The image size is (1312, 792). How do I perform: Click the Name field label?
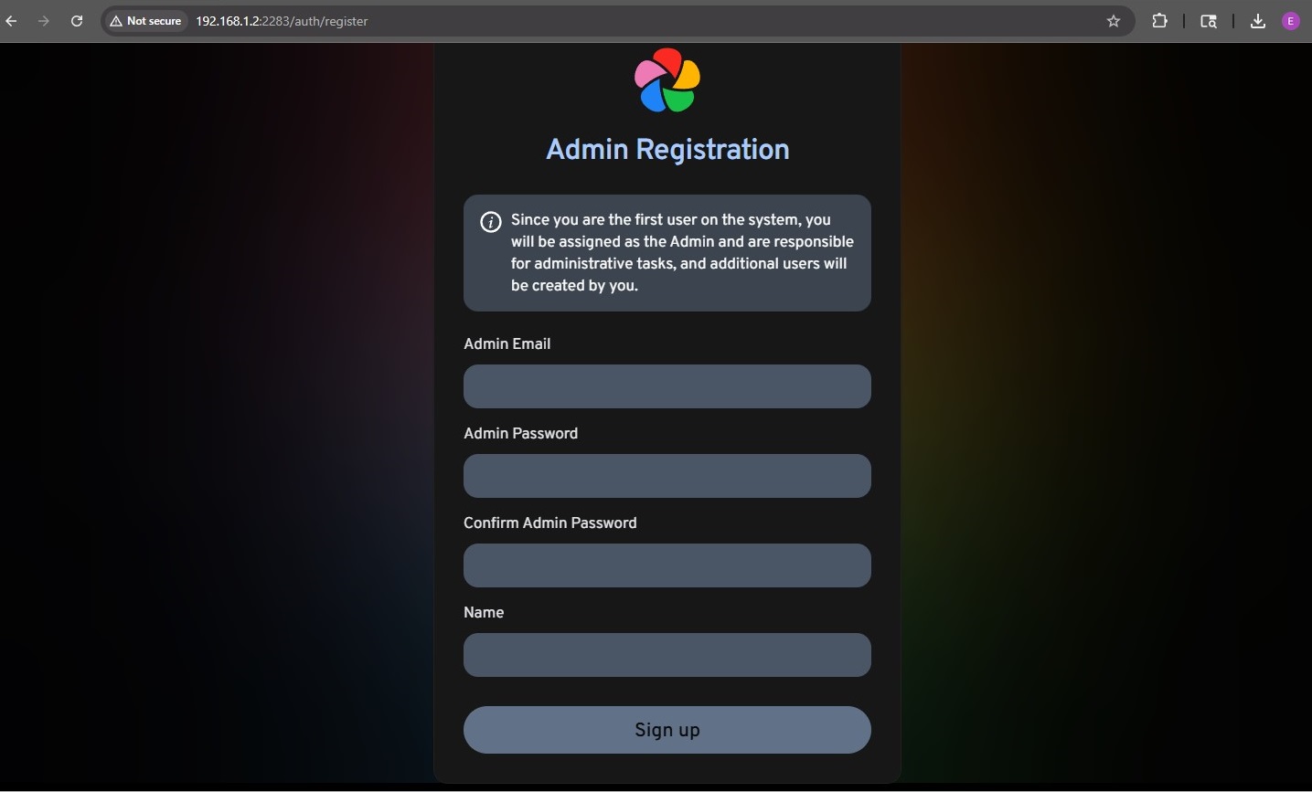click(484, 612)
